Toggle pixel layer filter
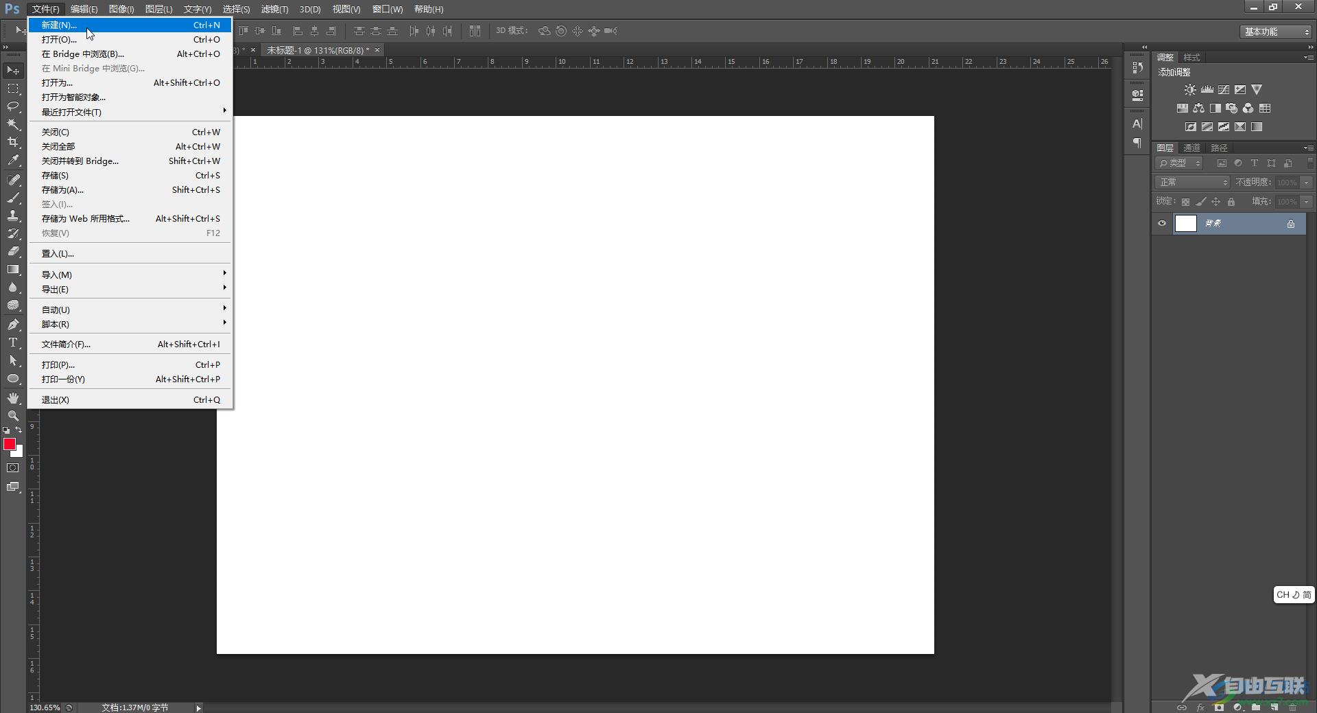 tap(1222, 163)
